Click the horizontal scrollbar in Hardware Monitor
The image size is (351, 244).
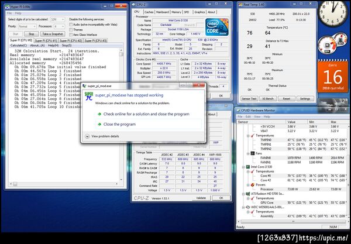293,222
